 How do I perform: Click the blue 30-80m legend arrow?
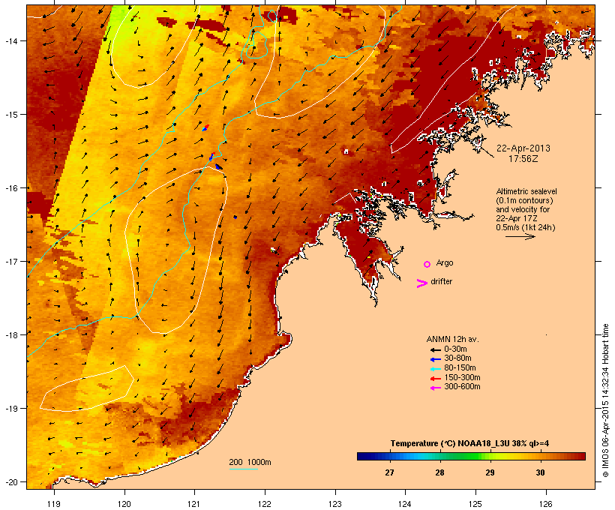click(435, 359)
